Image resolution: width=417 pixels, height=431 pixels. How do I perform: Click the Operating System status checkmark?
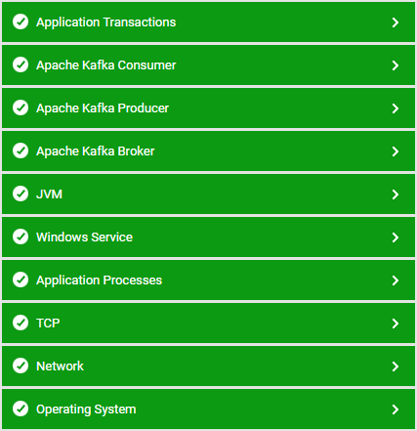click(x=21, y=409)
